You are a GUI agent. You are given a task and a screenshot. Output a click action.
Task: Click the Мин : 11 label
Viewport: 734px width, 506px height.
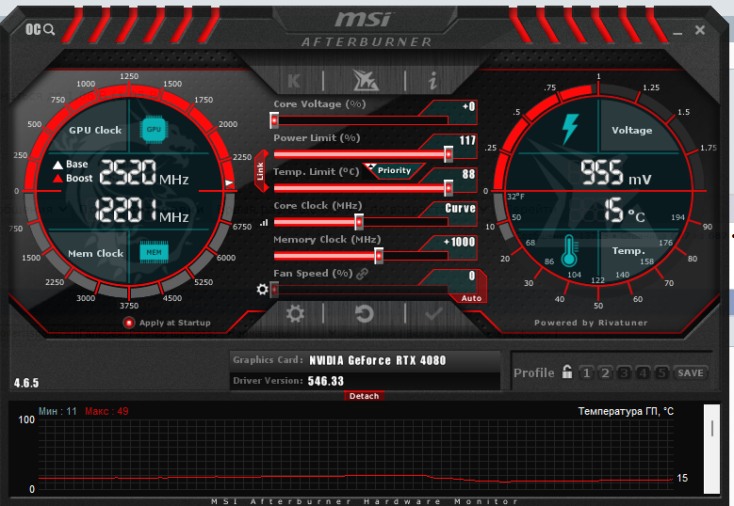pyautogui.click(x=57, y=411)
